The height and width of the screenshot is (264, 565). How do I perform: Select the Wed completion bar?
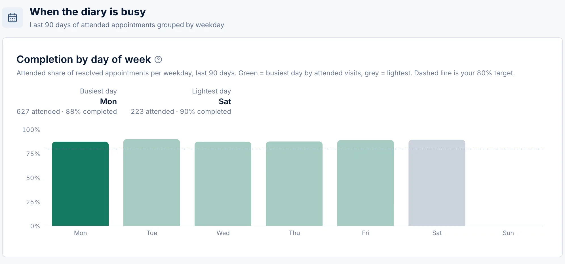223,184
